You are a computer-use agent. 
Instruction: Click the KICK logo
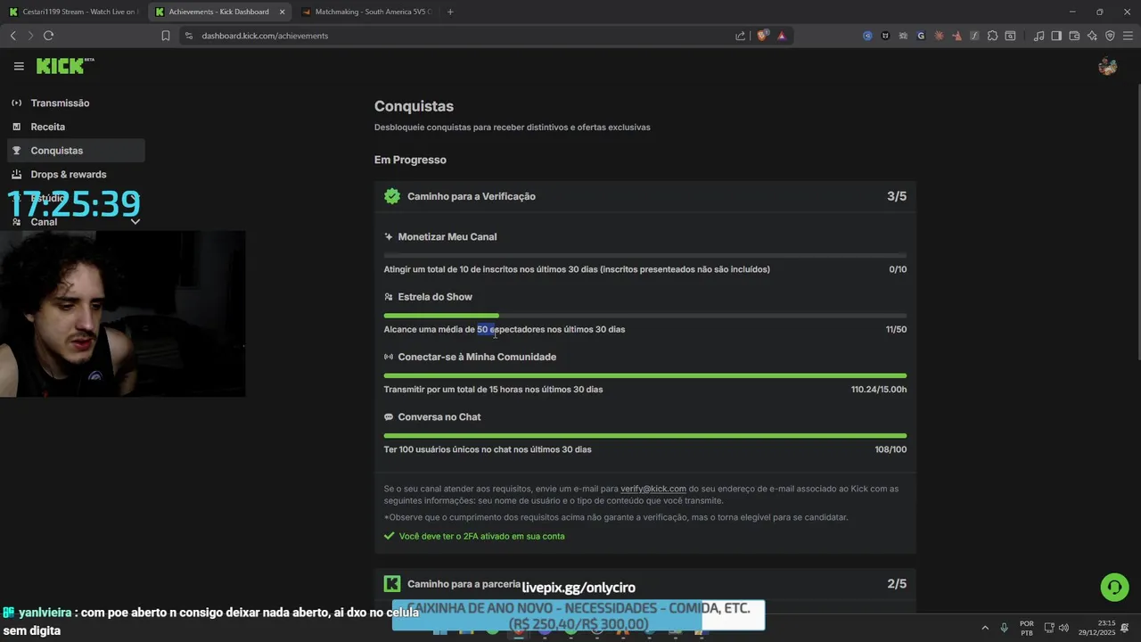coord(65,66)
